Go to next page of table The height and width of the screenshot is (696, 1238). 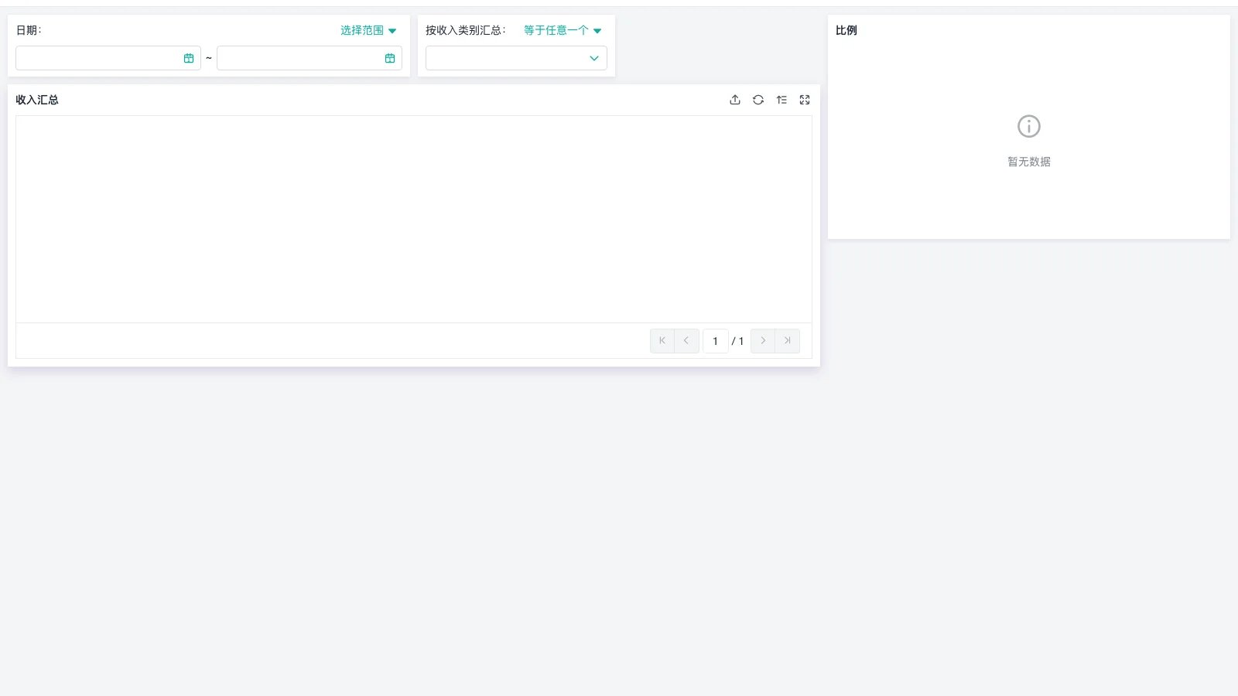point(763,341)
